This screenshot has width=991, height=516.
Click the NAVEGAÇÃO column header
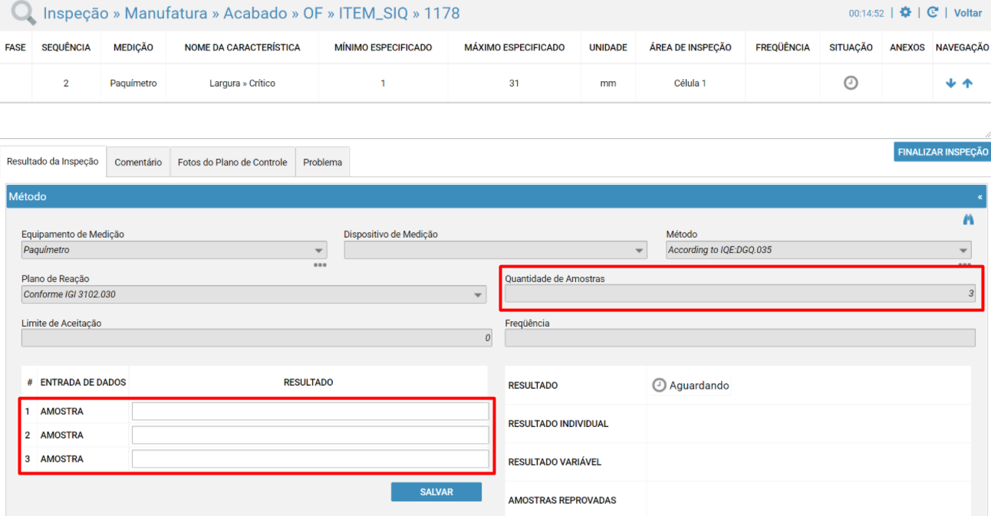tap(962, 48)
